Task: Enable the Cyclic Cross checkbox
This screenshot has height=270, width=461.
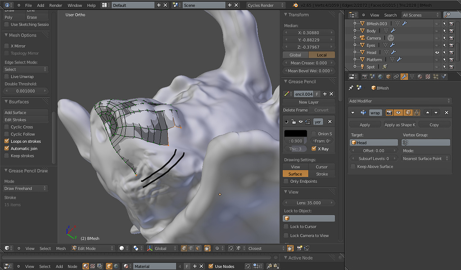Action: (6, 127)
